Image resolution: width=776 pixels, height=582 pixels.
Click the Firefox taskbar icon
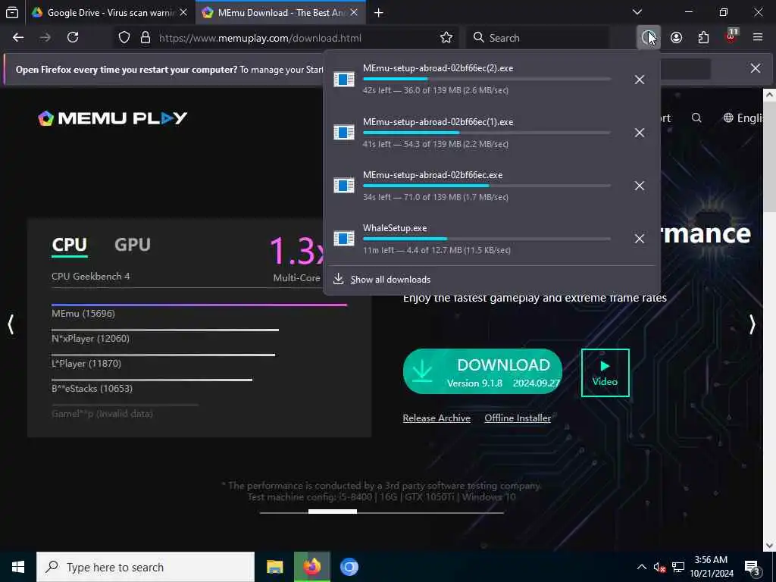click(311, 567)
